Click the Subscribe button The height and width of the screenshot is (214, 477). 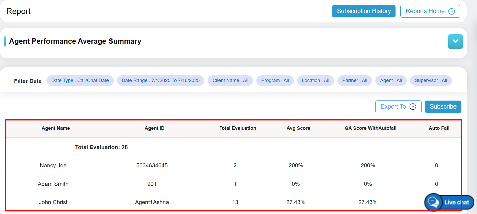[x=443, y=107]
